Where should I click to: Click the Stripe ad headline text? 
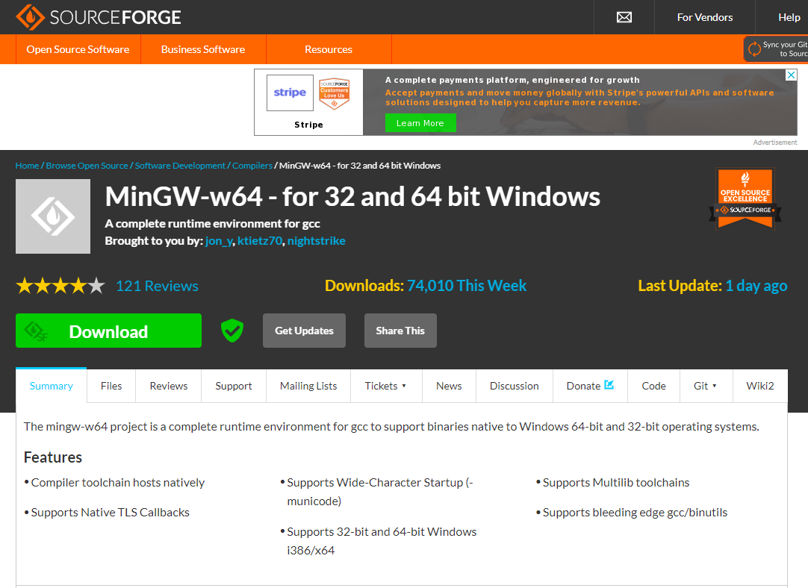pyautogui.click(x=512, y=80)
